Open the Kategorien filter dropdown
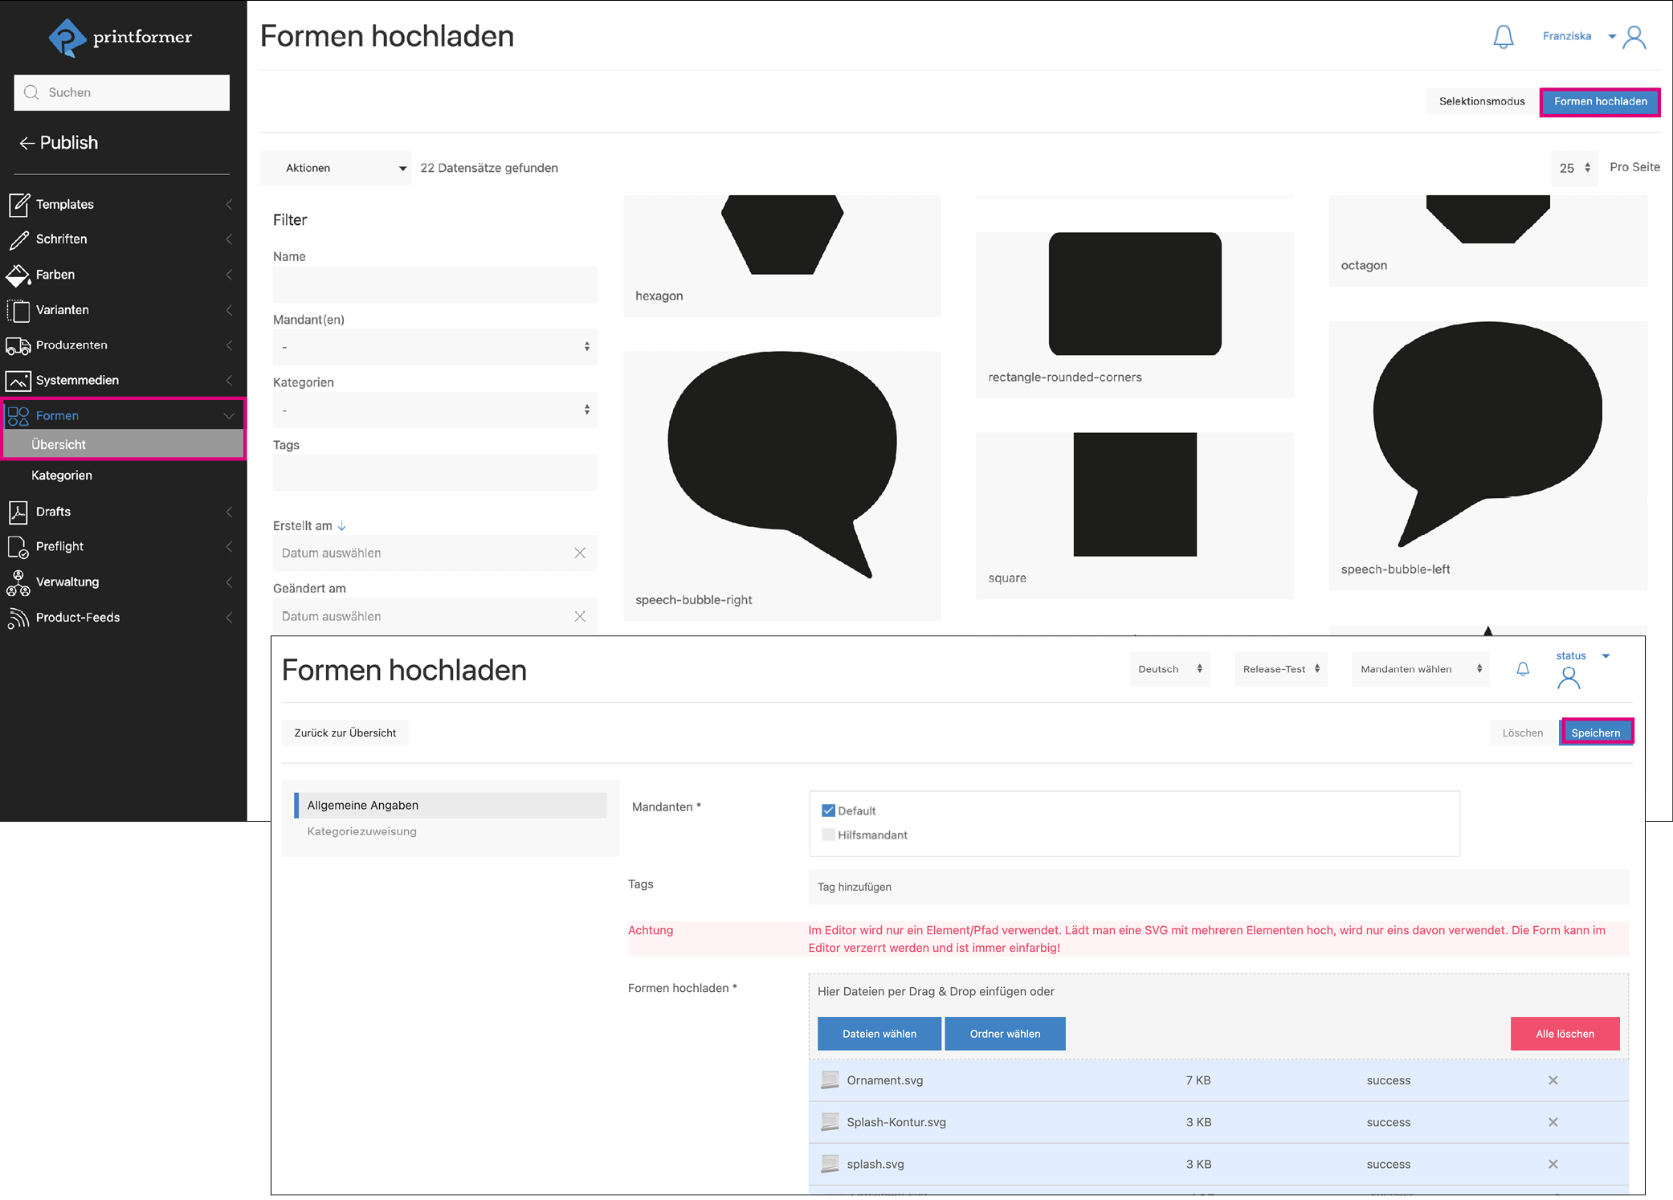The image size is (1673, 1200). [435, 410]
